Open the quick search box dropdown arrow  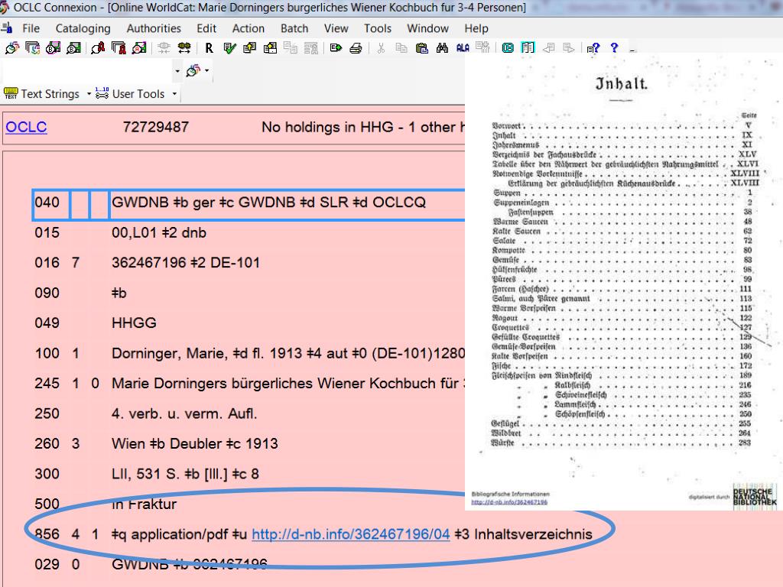[x=177, y=71]
